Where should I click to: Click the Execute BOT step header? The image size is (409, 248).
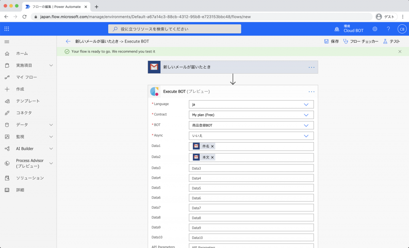[233, 92]
